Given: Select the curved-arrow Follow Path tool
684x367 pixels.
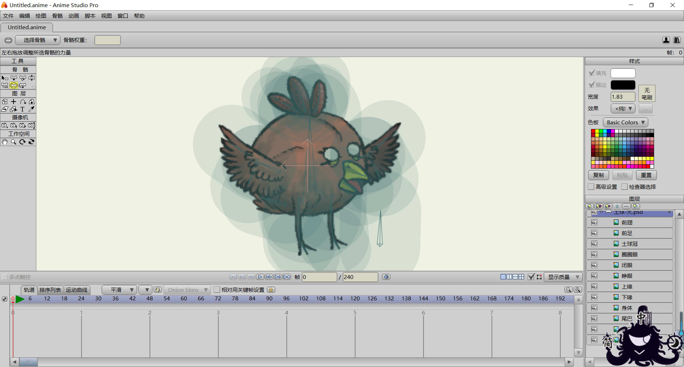Looking at the screenshot, I should point(23,102).
